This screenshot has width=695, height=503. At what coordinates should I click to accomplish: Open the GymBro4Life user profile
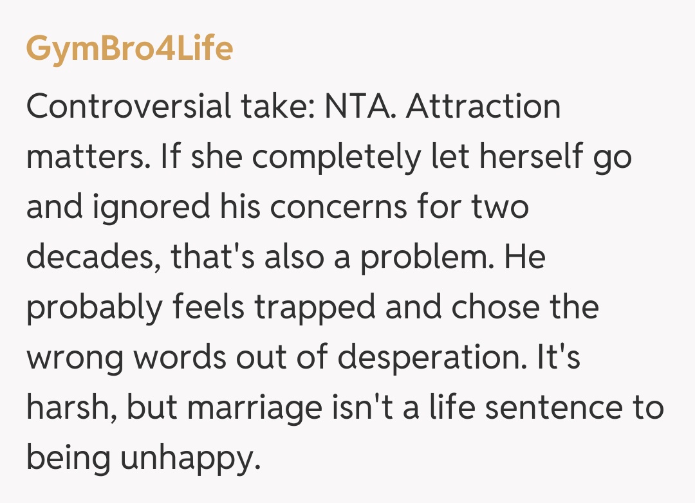click(129, 48)
